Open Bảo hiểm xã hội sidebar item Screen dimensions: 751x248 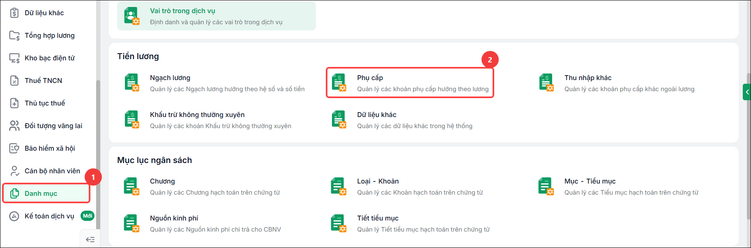[x=50, y=148]
